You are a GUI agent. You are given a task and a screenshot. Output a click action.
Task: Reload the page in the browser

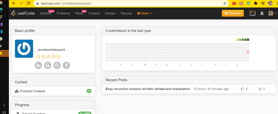point(28,3)
